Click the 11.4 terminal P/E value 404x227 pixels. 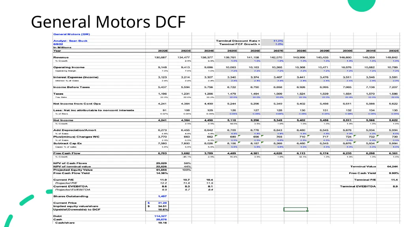[395, 180]
